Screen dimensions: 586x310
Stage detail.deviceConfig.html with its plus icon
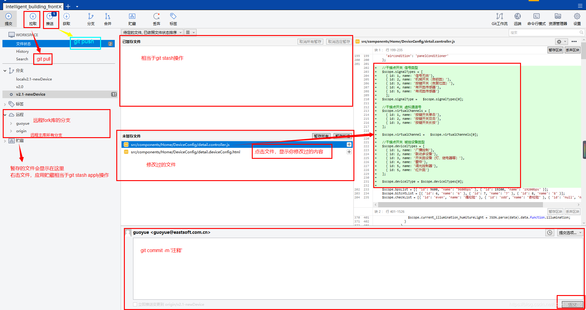click(x=349, y=152)
